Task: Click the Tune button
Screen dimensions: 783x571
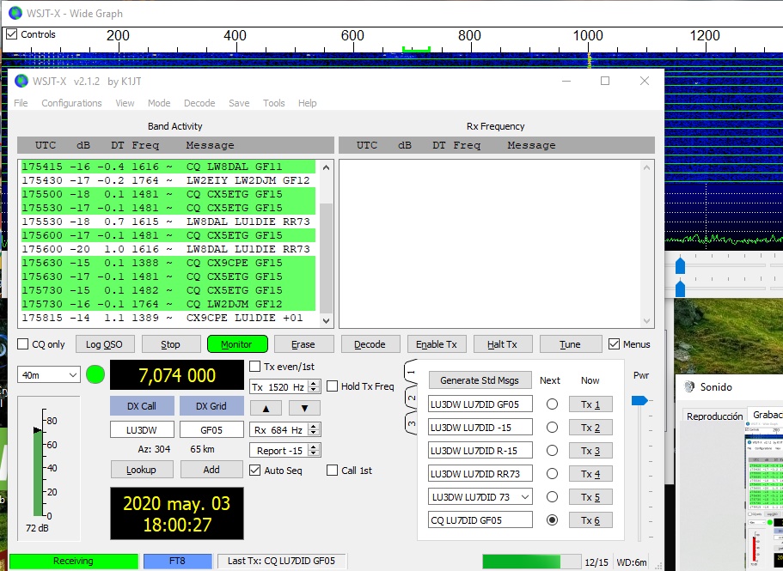Action: pyautogui.click(x=570, y=344)
